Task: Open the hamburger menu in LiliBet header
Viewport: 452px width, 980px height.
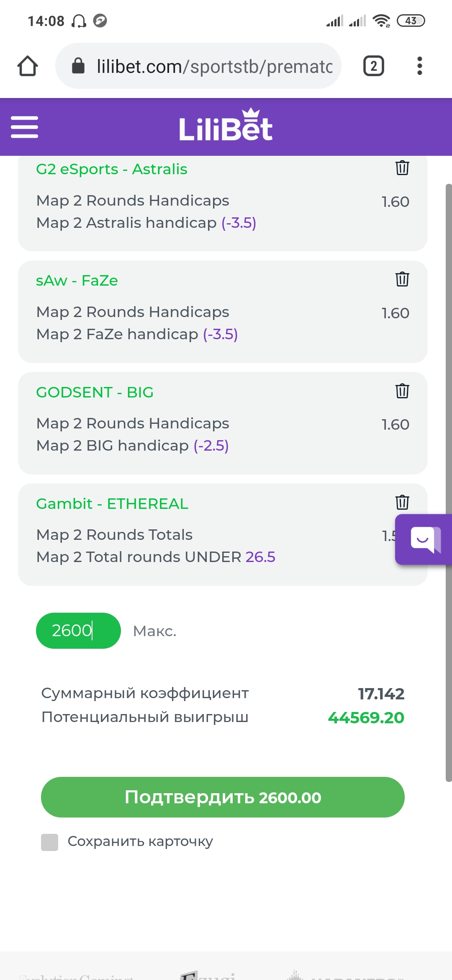Action: (x=24, y=127)
